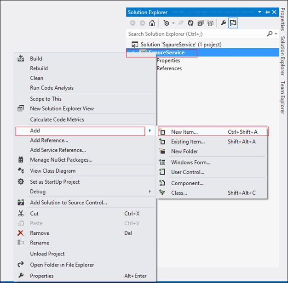This screenshot has height=283, width=288.
Task: Open the Team Explorer side tab
Action: click(x=282, y=97)
